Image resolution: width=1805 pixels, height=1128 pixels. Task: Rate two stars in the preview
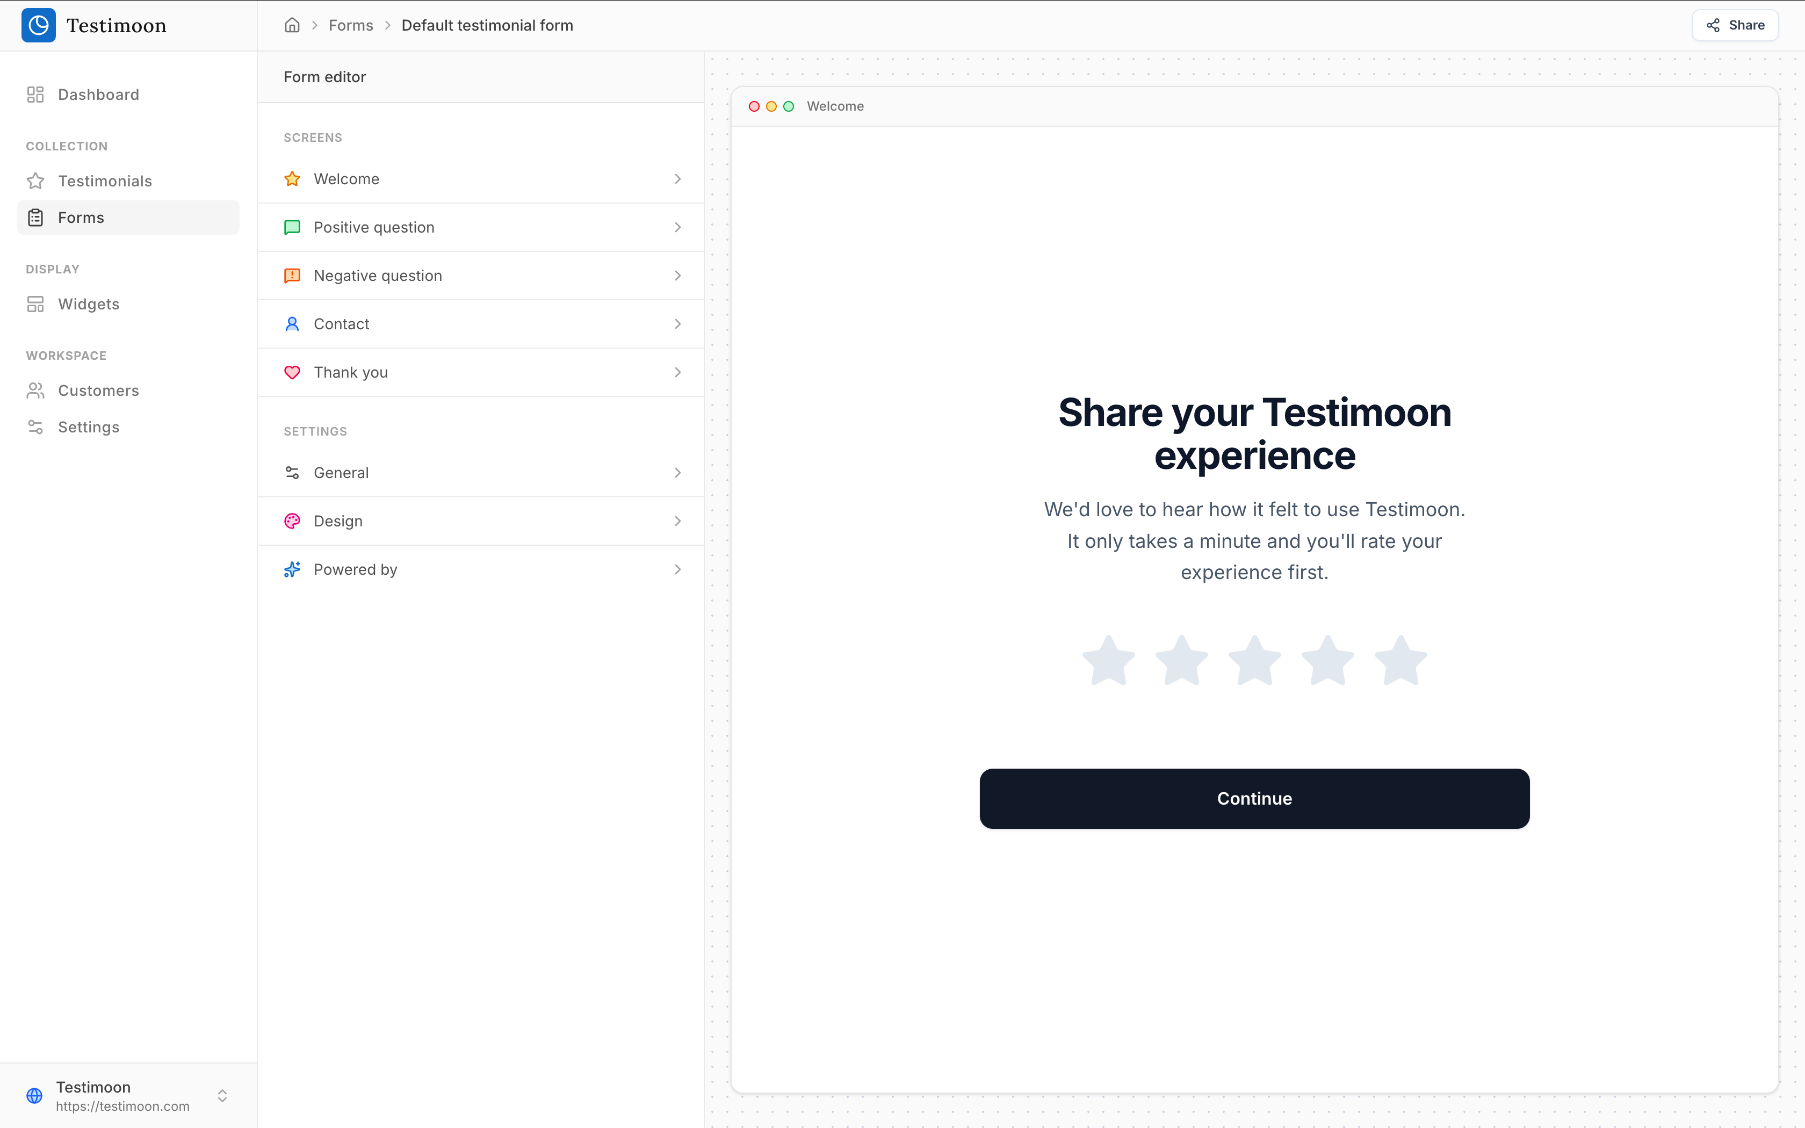click(1181, 660)
